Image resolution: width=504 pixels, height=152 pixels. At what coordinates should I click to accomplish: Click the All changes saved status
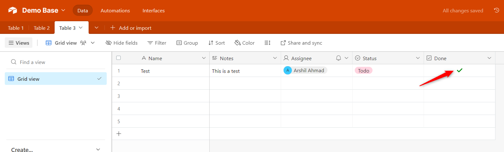463,10
